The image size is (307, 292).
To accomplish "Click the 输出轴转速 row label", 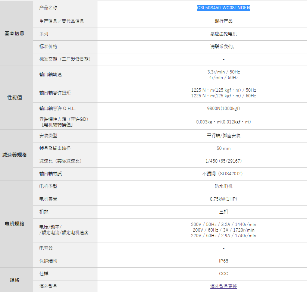I will pyautogui.click(x=50, y=75).
